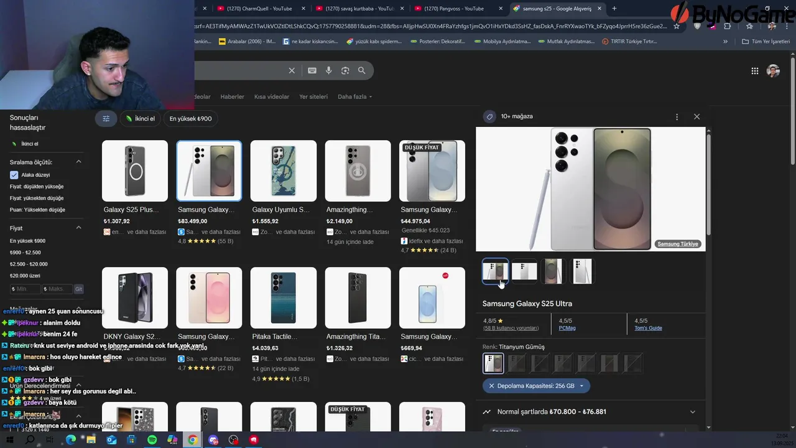The width and height of the screenshot is (796, 448).
Task: Open the 58 B kullanıcı yorumları link
Action: click(x=511, y=328)
